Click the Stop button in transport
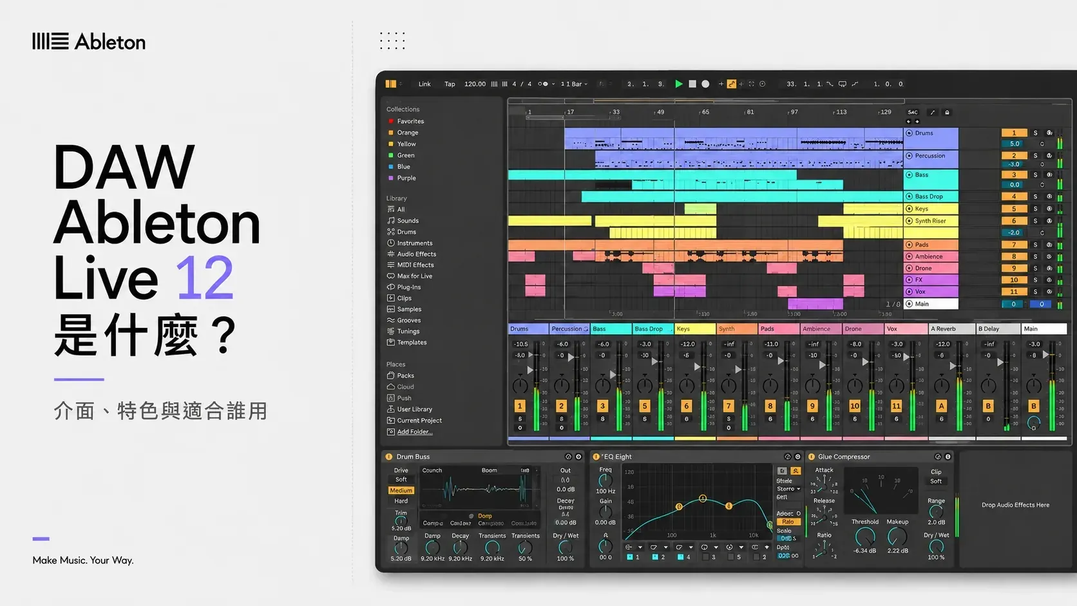The width and height of the screenshot is (1077, 606). 692,84
